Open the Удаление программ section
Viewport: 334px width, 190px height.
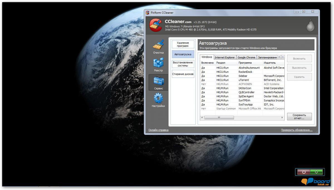pyautogui.click(x=183, y=44)
